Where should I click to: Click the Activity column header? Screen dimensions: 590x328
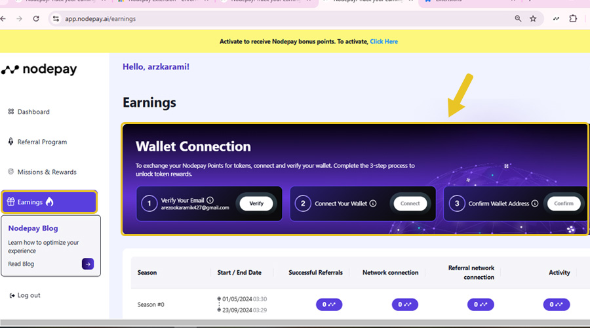[x=559, y=273]
